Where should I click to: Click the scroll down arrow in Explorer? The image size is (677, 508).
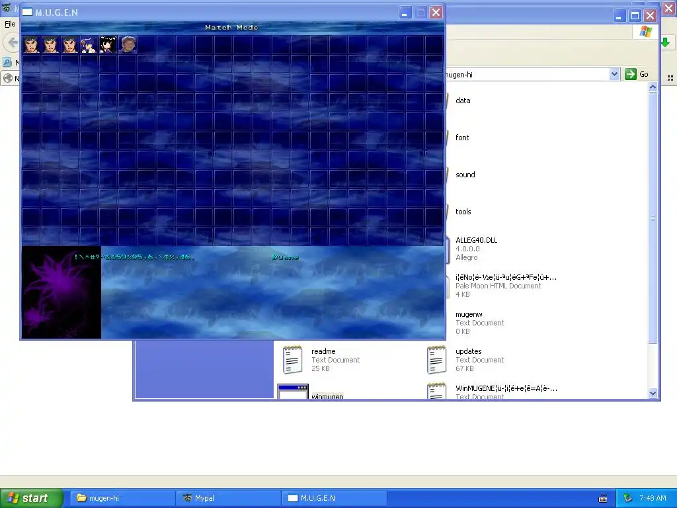[x=653, y=394]
